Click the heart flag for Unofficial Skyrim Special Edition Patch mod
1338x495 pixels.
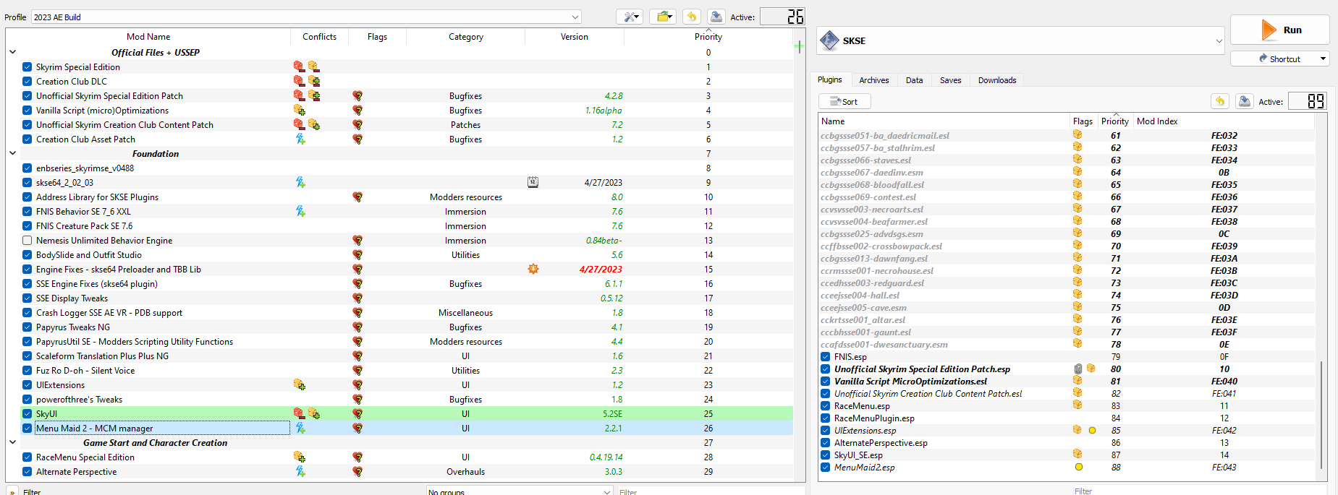(357, 95)
